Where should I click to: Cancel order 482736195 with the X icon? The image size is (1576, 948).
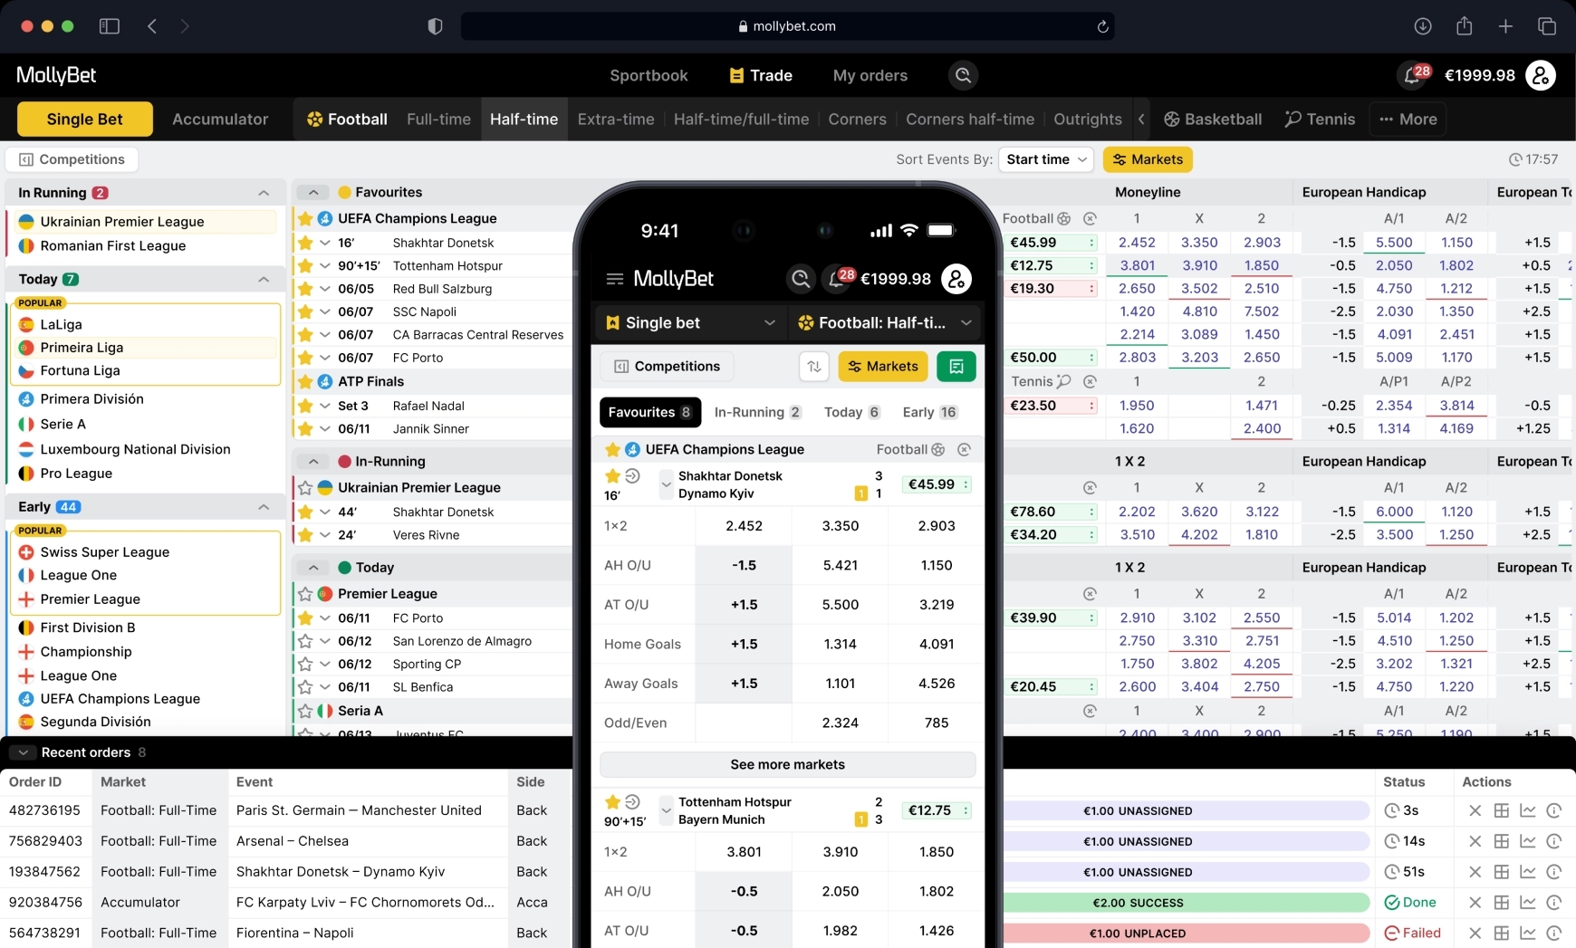pos(1475,811)
